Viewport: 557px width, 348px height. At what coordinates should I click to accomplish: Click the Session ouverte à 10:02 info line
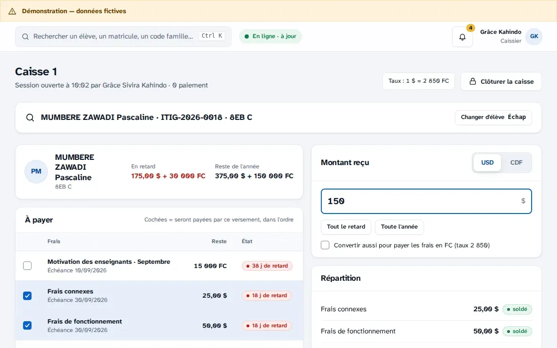(111, 86)
